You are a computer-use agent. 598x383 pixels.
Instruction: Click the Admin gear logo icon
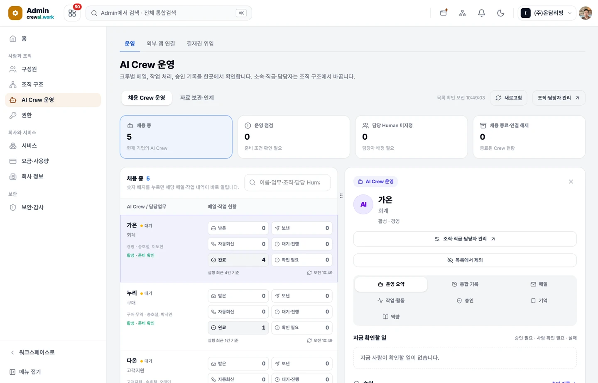15,13
